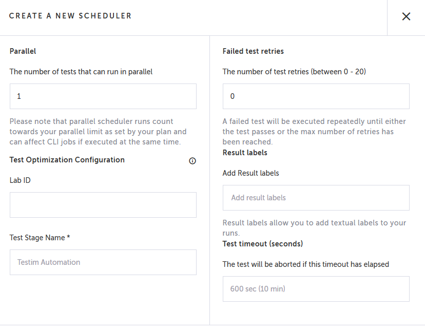Click the Result labels section heading
425x334 pixels.
click(x=245, y=153)
